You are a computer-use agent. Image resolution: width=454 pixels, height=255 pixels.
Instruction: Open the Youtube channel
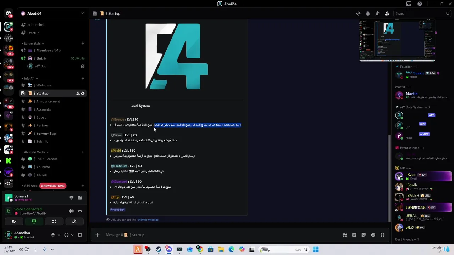53,167
